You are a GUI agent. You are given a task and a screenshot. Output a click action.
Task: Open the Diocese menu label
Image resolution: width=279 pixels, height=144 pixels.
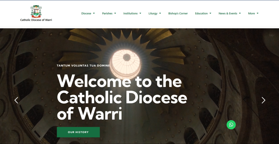86,13
